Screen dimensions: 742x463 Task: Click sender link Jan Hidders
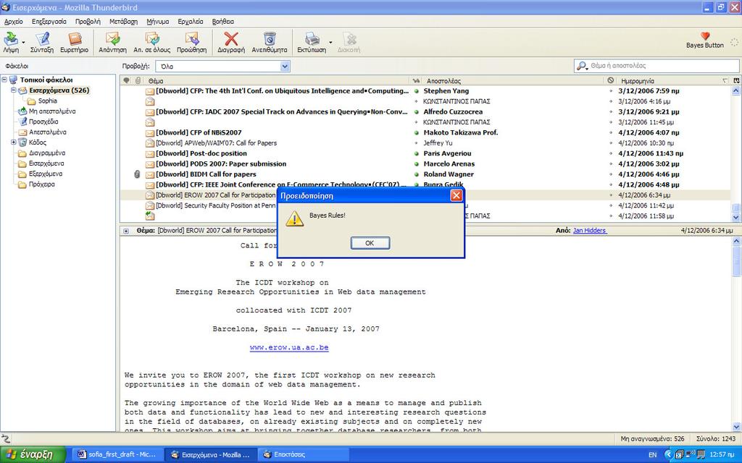(x=590, y=231)
